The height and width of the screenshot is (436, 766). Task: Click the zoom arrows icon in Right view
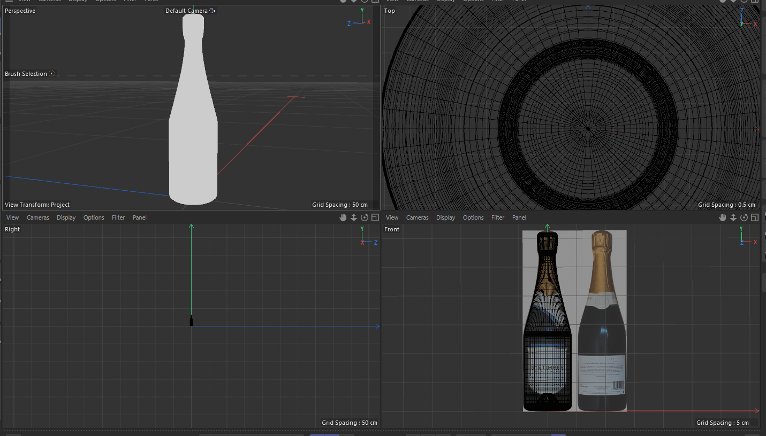point(354,217)
